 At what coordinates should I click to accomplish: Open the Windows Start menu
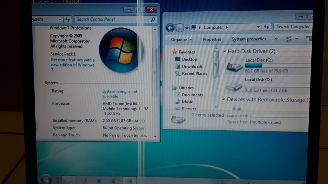(x=46, y=179)
